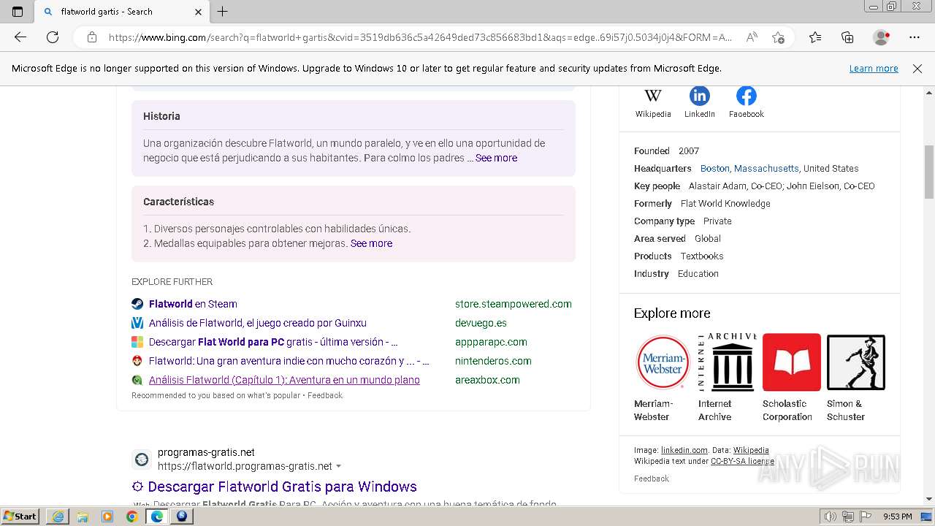The height and width of the screenshot is (526, 935).
Task: Open the Facebook profile icon
Action: [x=746, y=96]
